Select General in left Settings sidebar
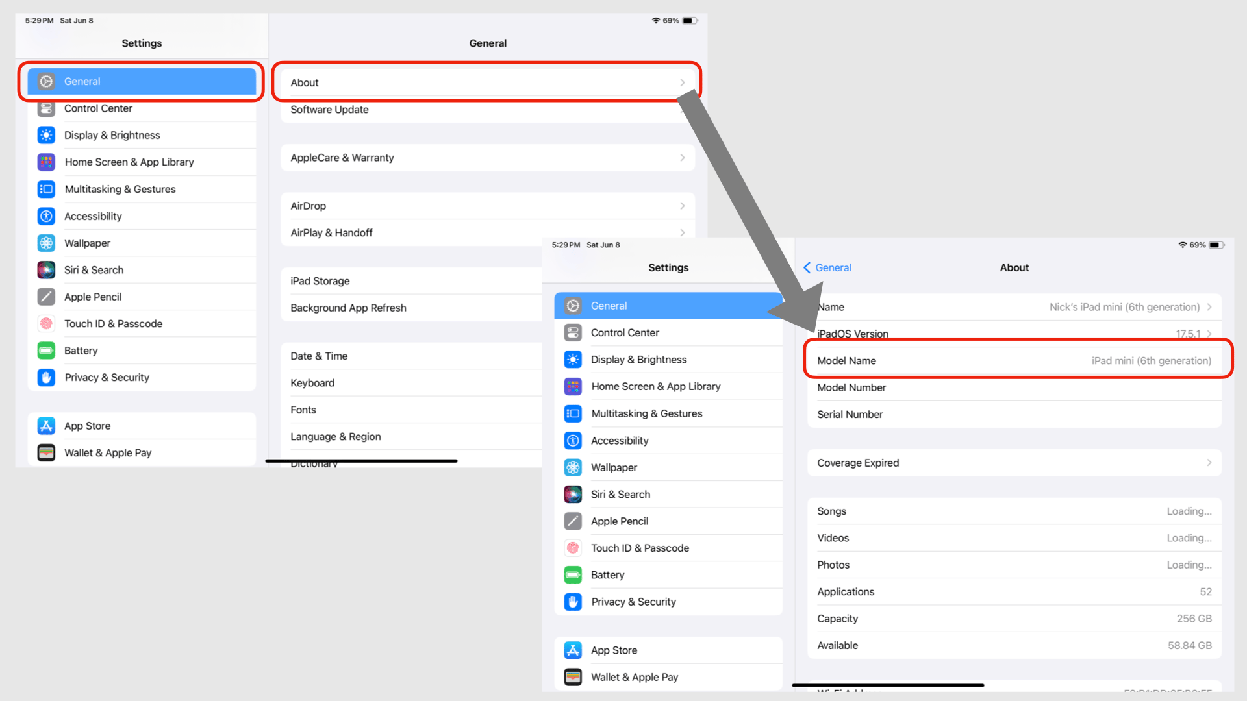 point(142,82)
